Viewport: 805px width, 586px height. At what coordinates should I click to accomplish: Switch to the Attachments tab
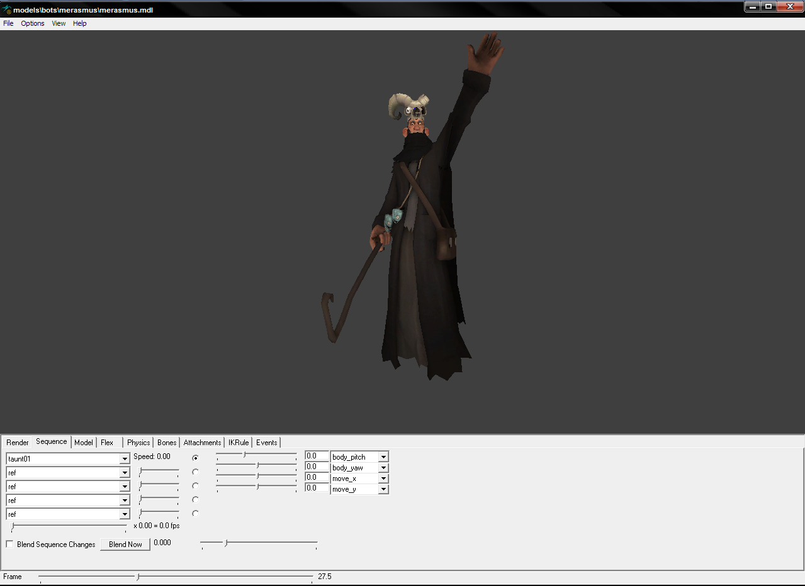click(202, 443)
